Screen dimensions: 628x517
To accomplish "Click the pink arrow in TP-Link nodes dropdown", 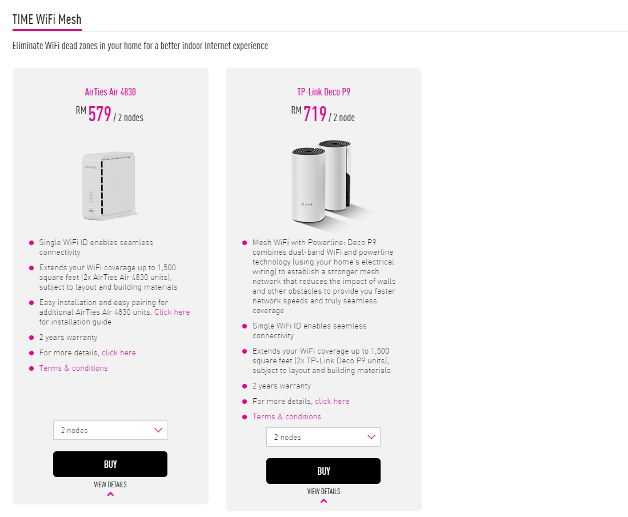I will click(371, 437).
